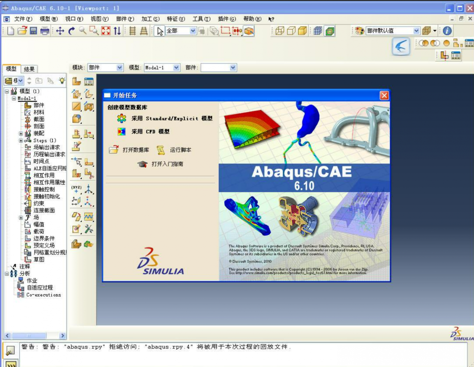Image resolution: width=474 pixels, height=367 pixels.
Task: Click 打开数据库 in the start dialog
Action: click(x=129, y=150)
